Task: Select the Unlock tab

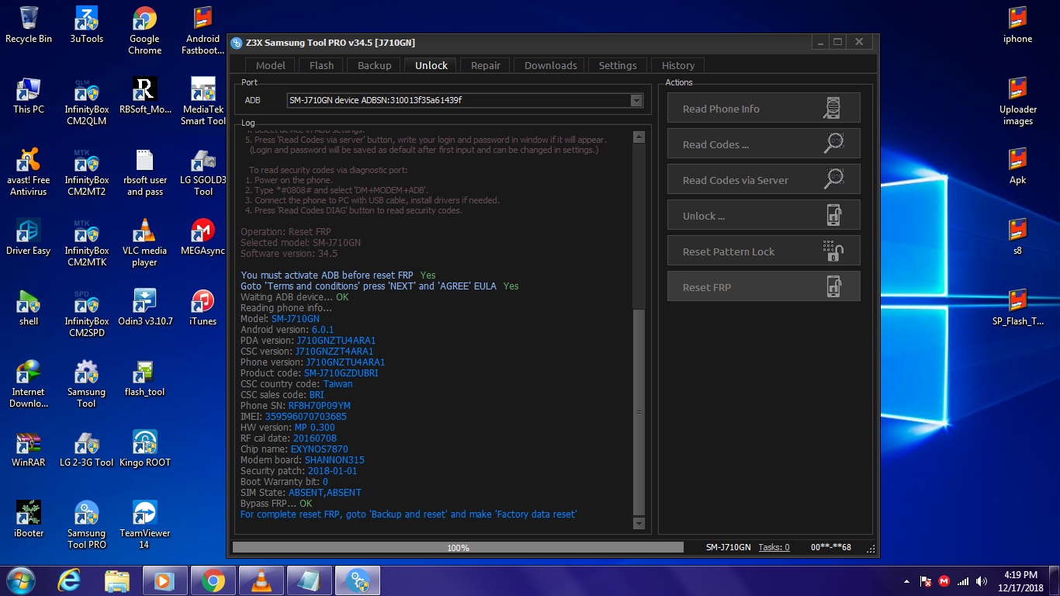Action: tap(431, 66)
